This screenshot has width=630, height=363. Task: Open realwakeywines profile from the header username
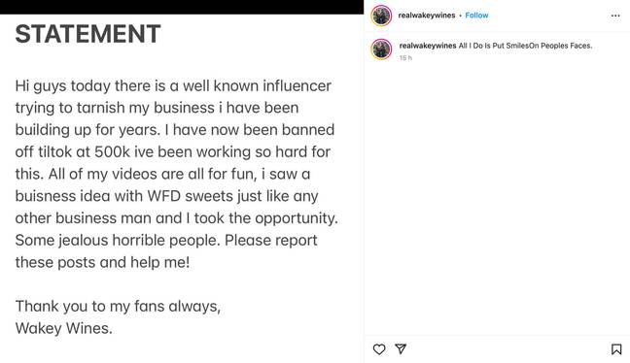pyautogui.click(x=427, y=16)
